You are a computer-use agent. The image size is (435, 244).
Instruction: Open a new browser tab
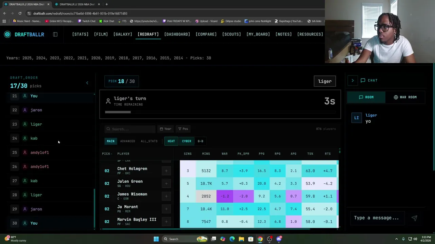(x=106, y=4)
